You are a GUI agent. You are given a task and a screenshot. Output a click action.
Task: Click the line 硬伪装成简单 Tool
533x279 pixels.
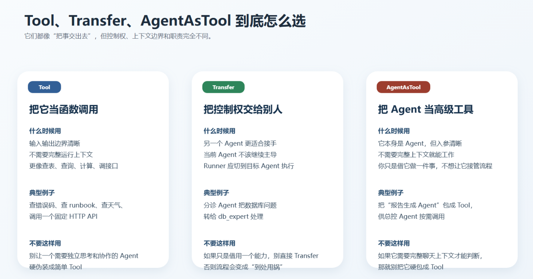pyautogui.click(x=56, y=267)
